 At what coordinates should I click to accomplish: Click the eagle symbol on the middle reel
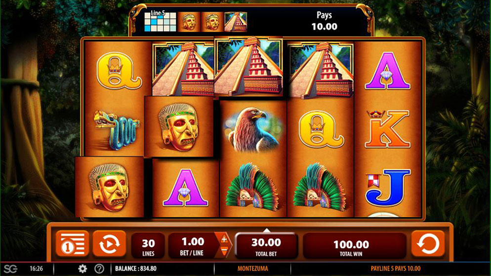(253, 129)
